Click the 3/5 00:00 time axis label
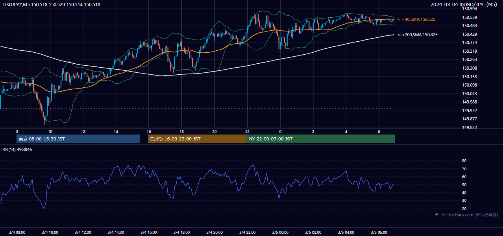The image size is (503, 236). [x=280, y=232]
